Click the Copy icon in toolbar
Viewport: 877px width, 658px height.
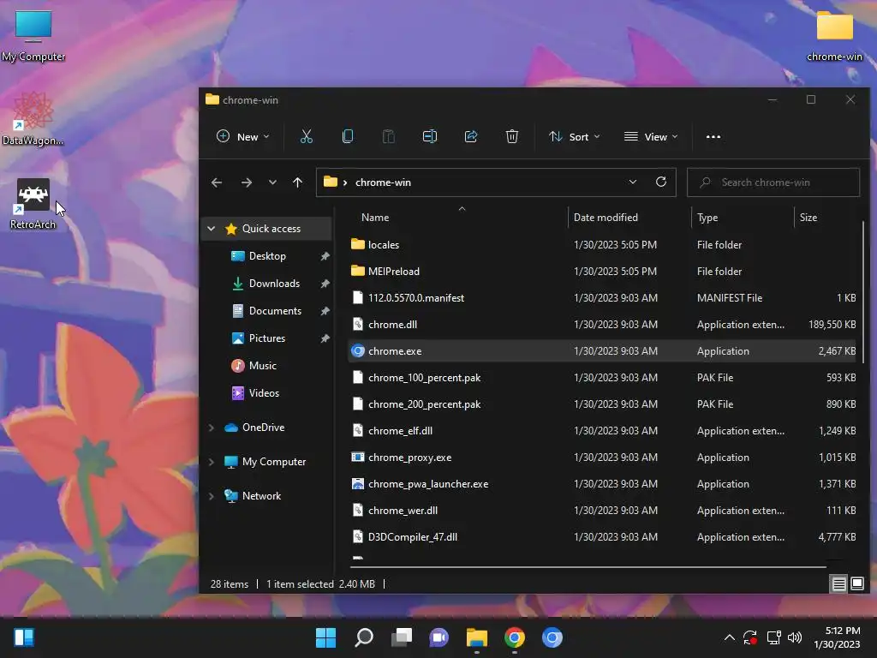click(348, 136)
